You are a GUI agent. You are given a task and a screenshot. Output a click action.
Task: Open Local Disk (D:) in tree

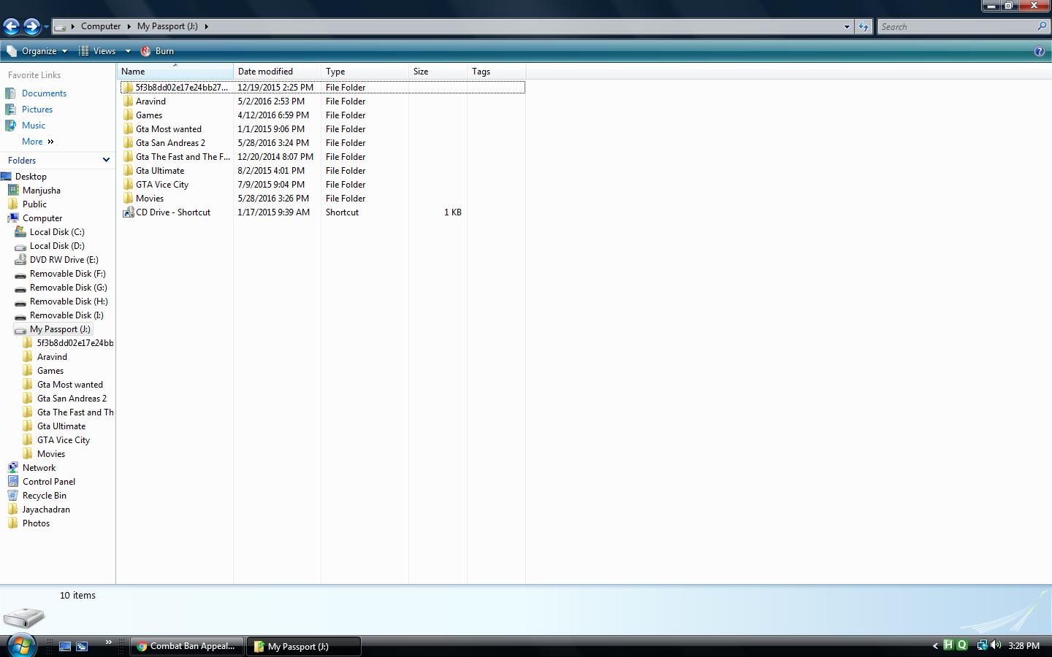pos(57,246)
